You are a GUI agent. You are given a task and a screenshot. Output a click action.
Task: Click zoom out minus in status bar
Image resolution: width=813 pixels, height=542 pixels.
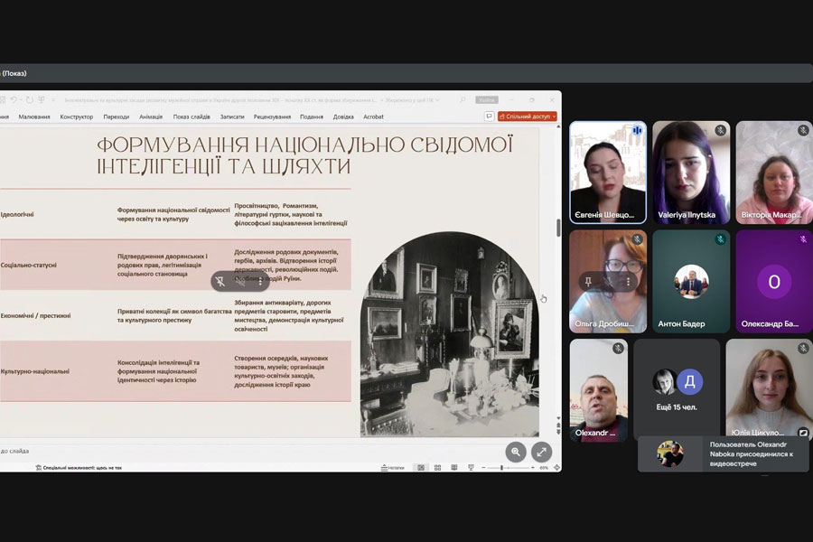(x=483, y=468)
